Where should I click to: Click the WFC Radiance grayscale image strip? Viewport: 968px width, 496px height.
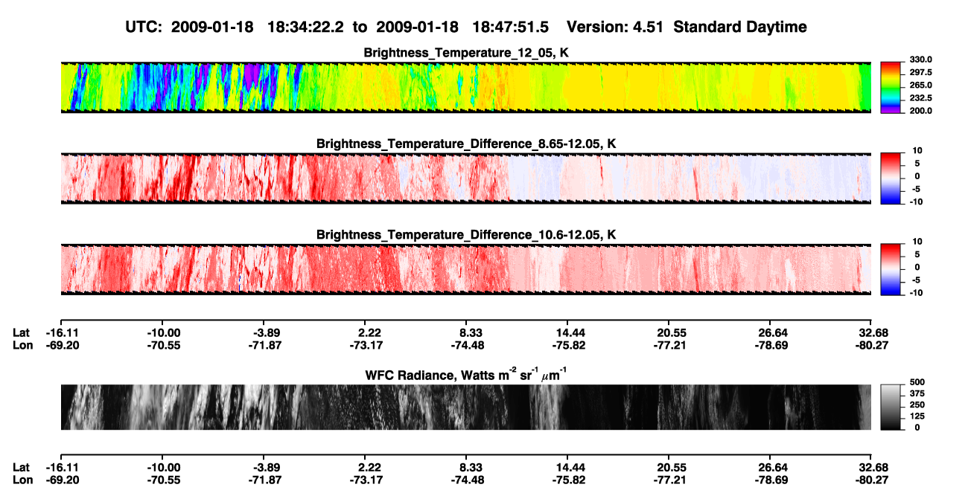pos(465,407)
